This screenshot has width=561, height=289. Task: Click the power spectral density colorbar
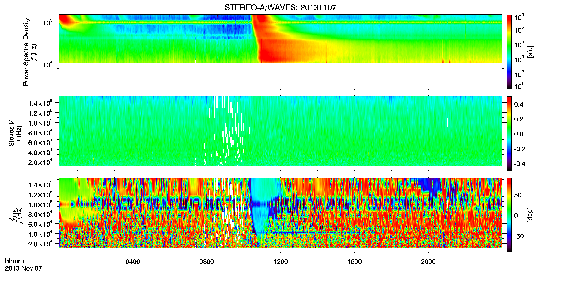point(509,52)
